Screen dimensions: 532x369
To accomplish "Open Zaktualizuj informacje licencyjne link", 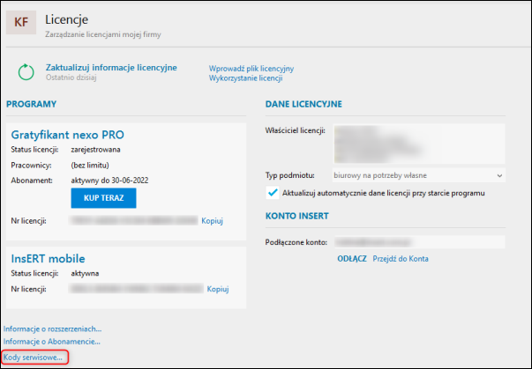I will tap(111, 67).
